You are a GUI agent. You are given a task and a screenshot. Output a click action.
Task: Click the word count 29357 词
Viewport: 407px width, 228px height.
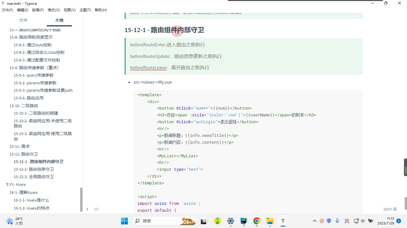click(x=390, y=209)
